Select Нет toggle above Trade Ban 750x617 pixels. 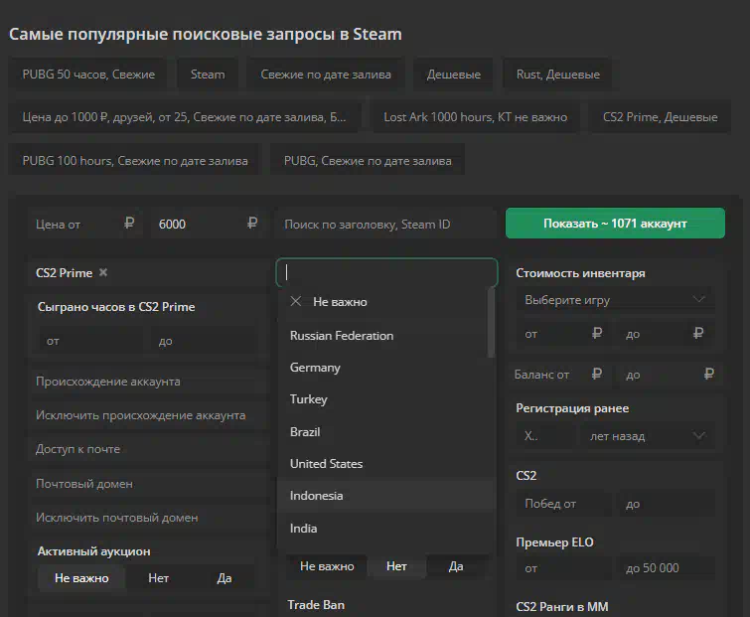click(x=396, y=566)
